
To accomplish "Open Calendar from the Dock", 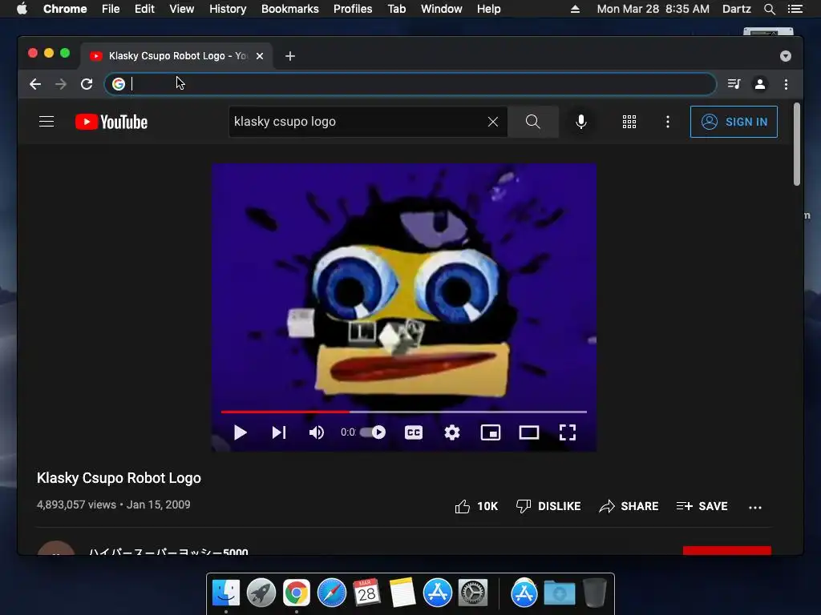I will click(366, 593).
